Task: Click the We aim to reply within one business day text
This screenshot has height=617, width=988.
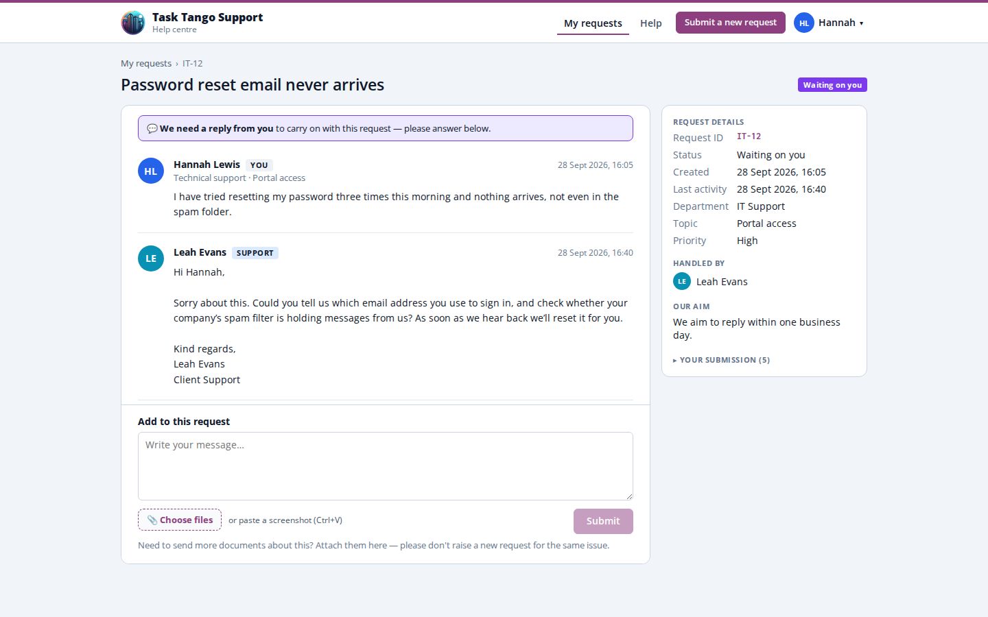Action: 757,328
